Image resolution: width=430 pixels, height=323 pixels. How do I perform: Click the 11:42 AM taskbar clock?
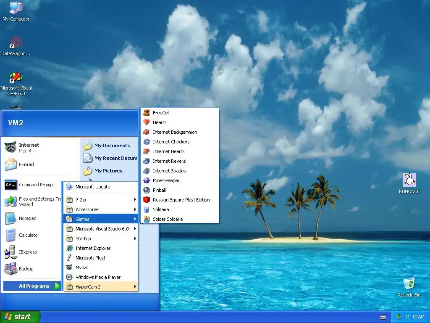click(x=414, y=317)
